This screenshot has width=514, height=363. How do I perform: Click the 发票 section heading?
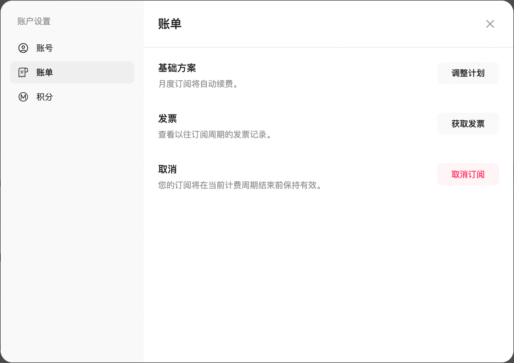pyautogui.click(x=167, y=119)
